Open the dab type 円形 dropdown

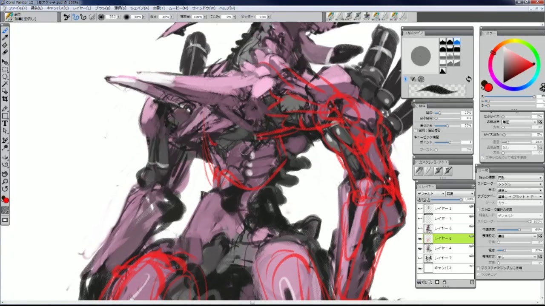pos(520,178)
